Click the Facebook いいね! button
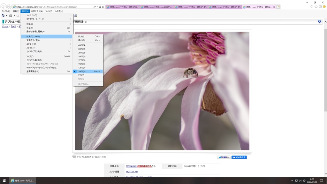 239,157
